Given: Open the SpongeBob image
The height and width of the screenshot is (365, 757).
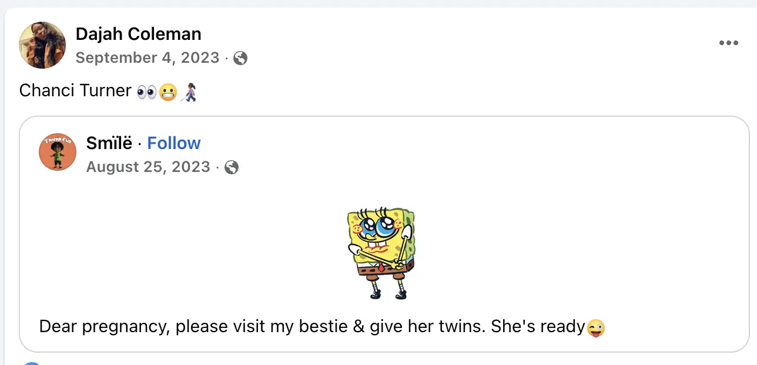Looking at the screenshot, I should click(x=381, y=252).
